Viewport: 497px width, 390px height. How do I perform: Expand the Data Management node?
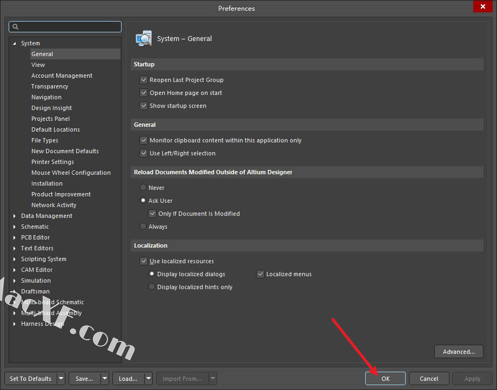(x=14, y=216)
